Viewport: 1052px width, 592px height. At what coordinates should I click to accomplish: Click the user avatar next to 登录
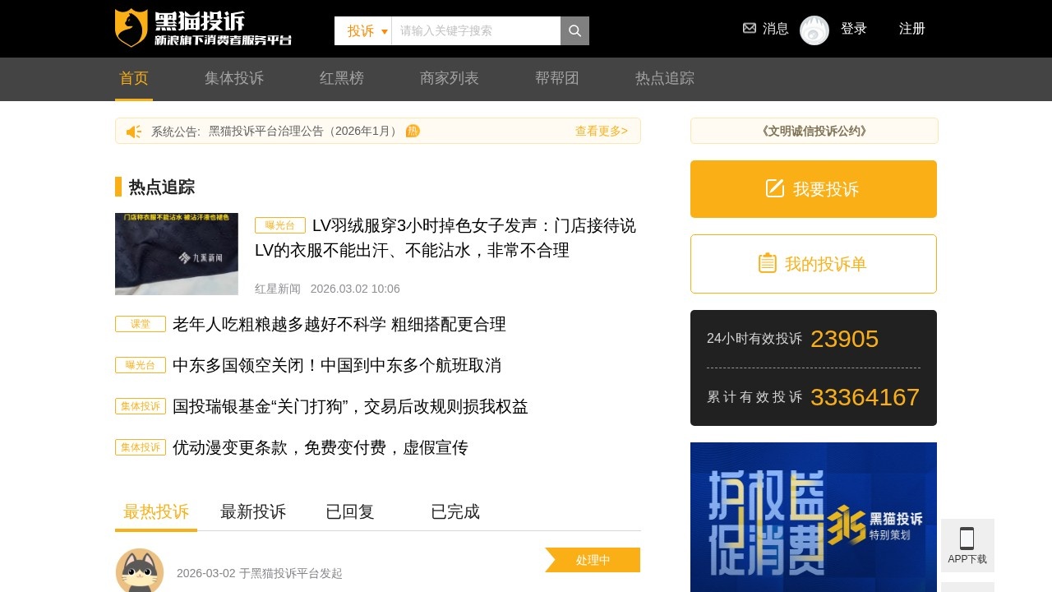click(814, 30)
